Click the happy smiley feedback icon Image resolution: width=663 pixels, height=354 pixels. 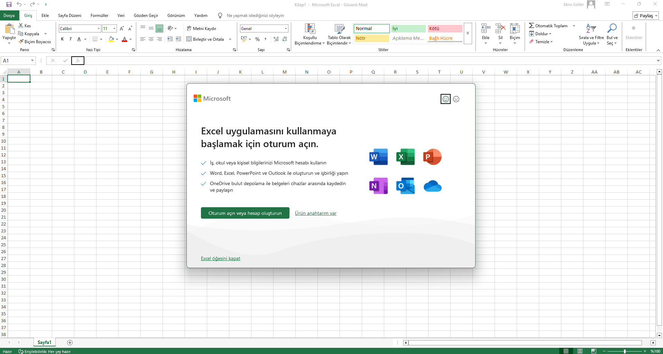coord(446,99)
